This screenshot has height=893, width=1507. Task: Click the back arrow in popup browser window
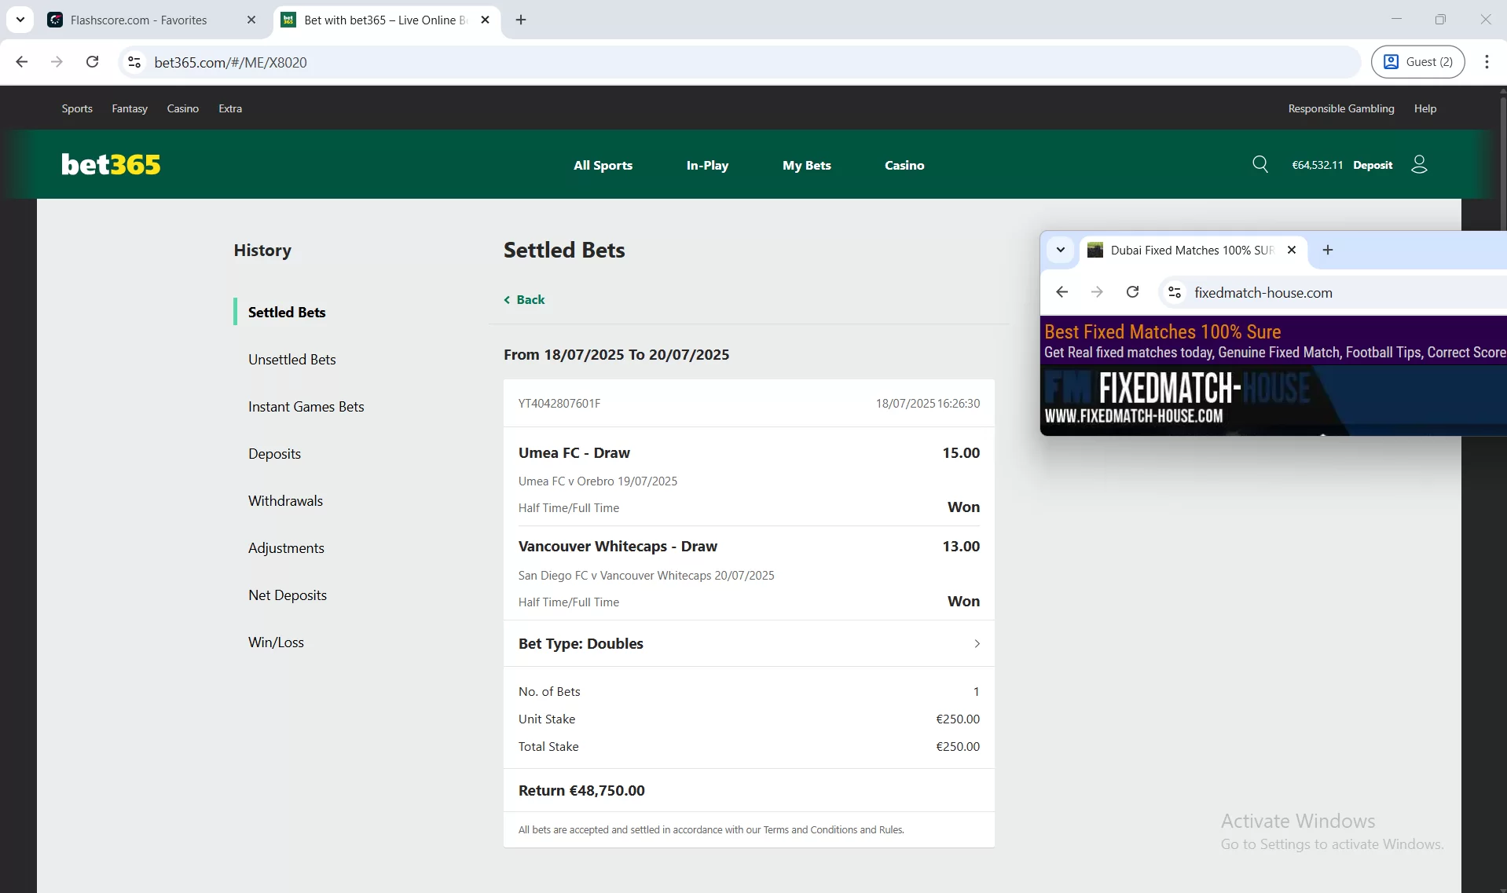coord(1062,291)
